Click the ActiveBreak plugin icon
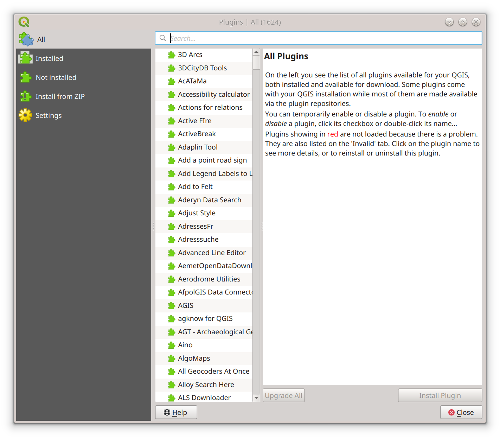Image resolution: width=500 pixels, height=437 pixels. [x=171, y=134]
